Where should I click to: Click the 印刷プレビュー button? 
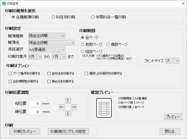pyautogui.click(x=25, y=131)
